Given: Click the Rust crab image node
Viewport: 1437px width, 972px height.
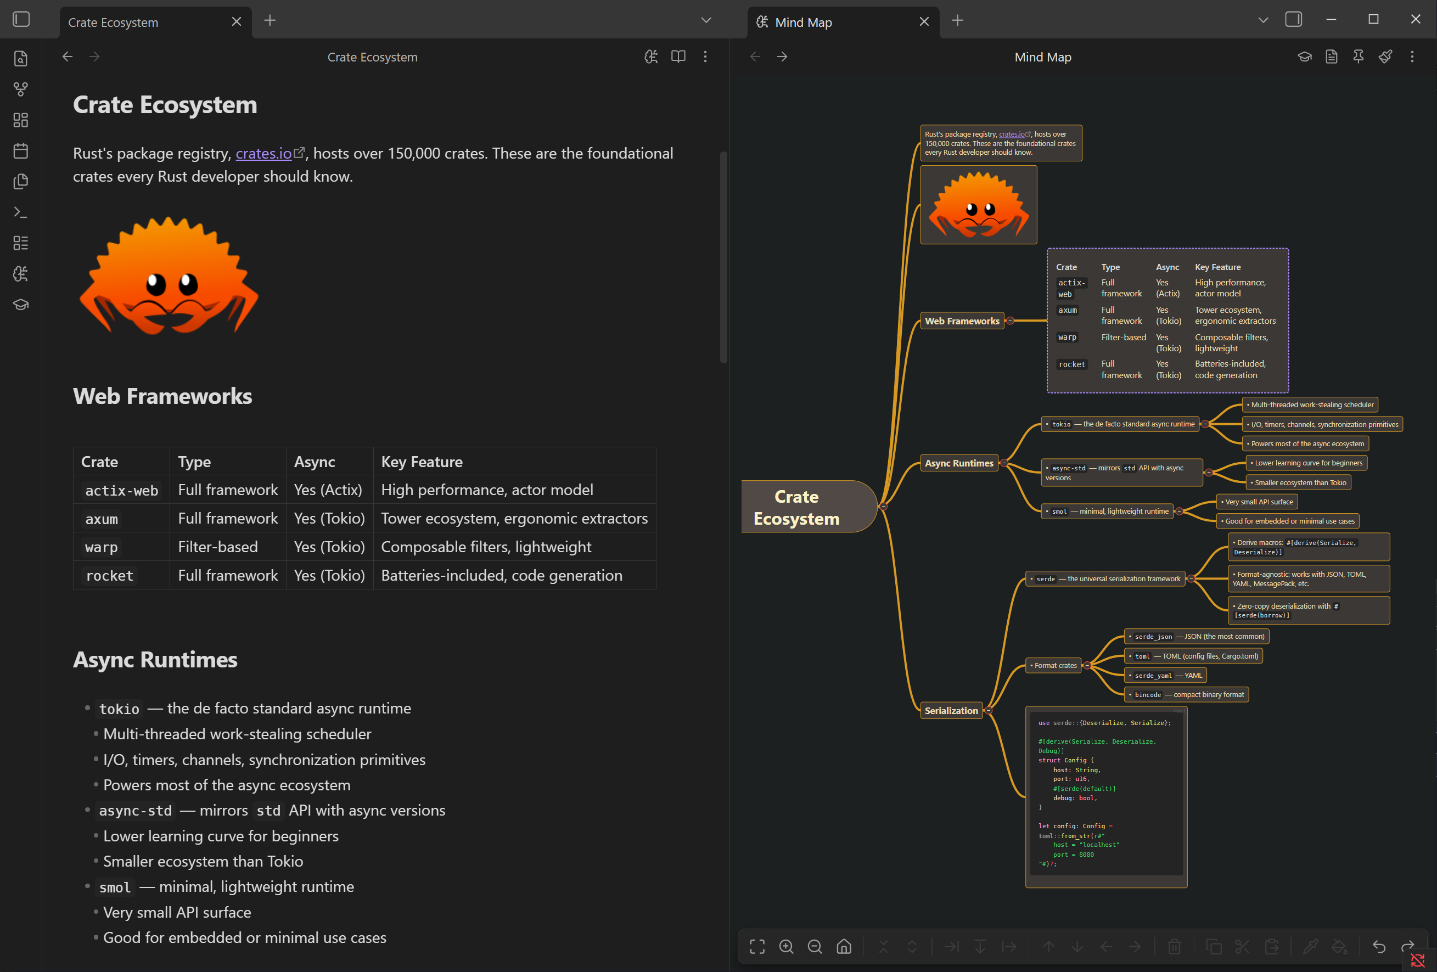Looking at the screenshot, I should tap(978, 204).
